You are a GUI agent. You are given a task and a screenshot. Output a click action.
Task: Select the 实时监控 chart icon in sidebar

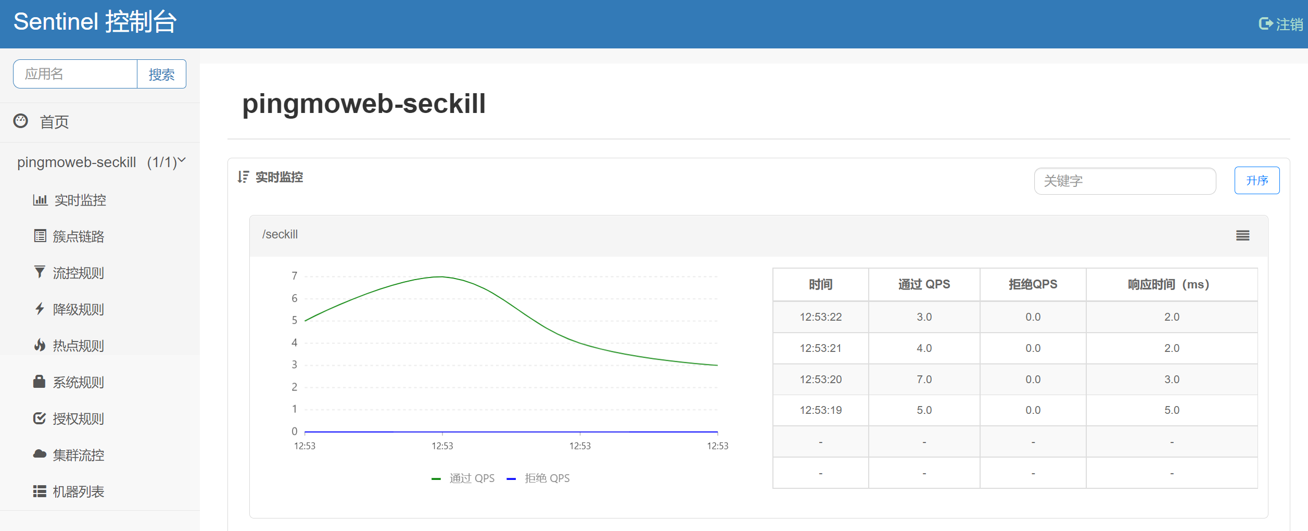(x=41, y=200)
